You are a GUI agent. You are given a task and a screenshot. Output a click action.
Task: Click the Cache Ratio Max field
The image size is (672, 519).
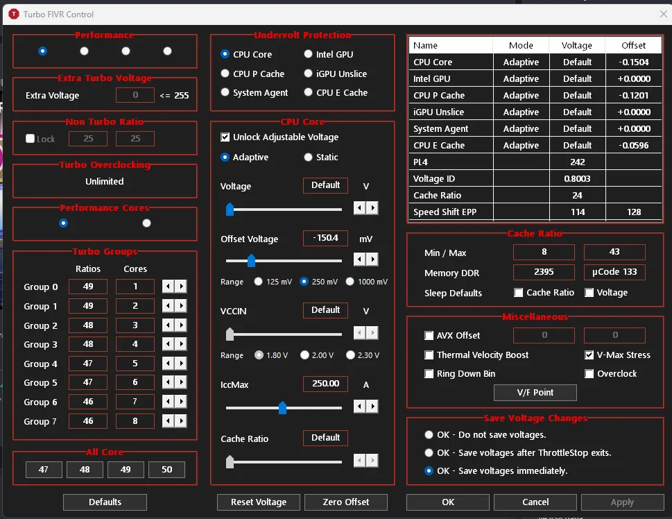tap(614, 252)
